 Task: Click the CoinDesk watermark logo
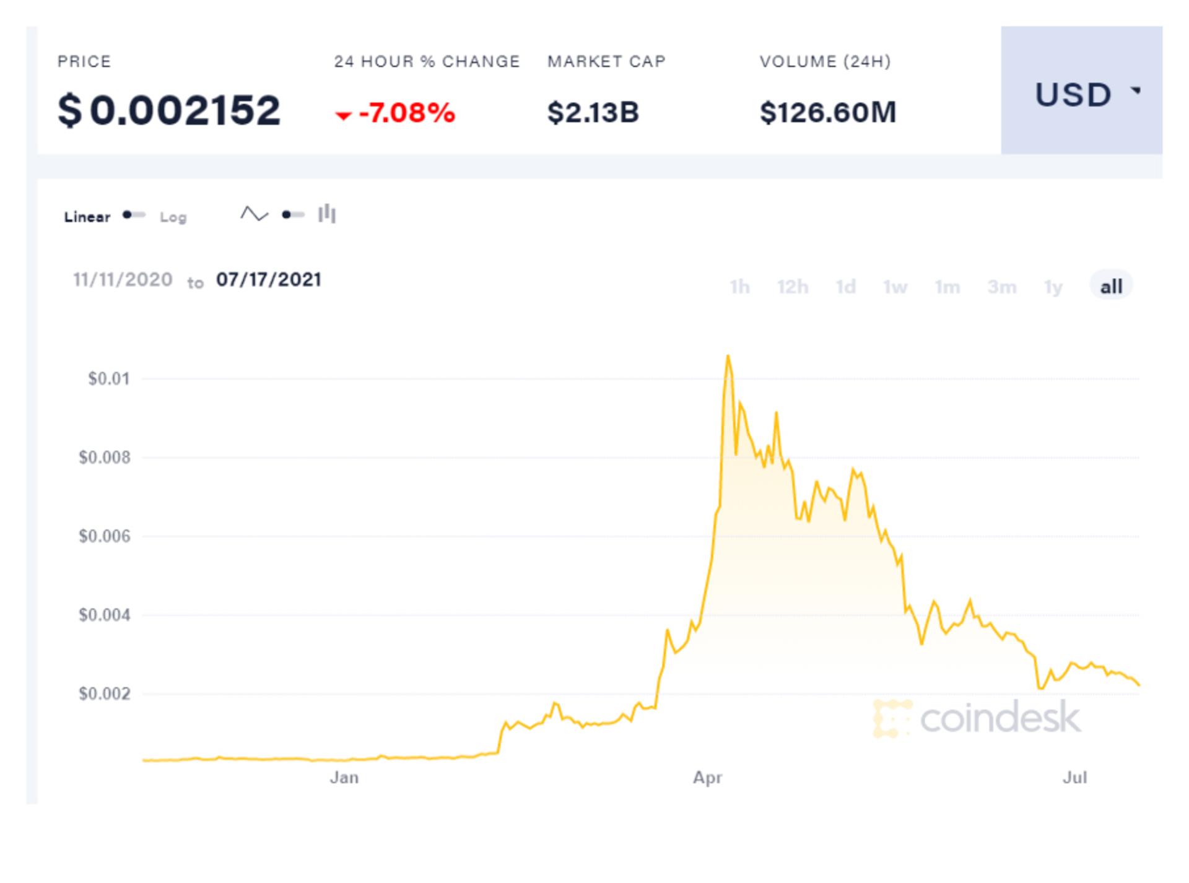point(977,718)
